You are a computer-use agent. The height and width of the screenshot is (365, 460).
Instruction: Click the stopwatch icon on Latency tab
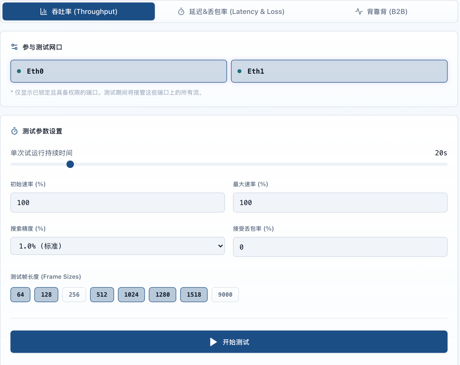coord(181,12)
